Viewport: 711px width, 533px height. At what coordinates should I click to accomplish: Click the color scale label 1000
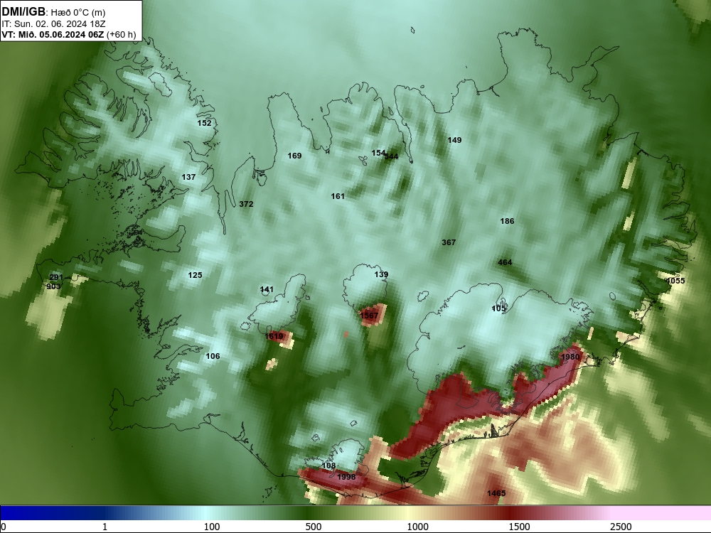[x=417, y=527]
